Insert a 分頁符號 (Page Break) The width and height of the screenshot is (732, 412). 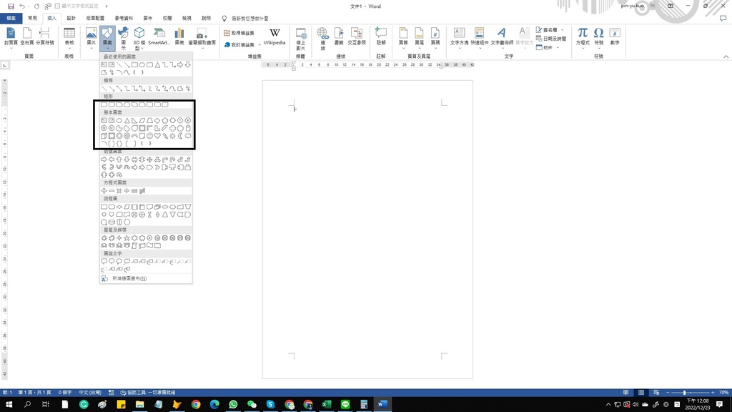pyautogui.click(x=45, y=36)
